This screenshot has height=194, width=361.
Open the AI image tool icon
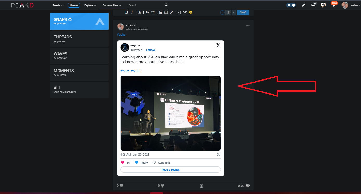pyautogui.click(x=314, y=5)
